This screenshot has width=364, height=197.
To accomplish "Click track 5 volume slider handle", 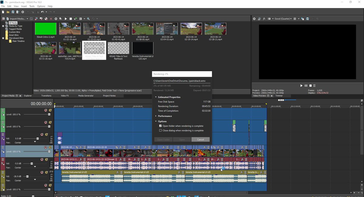I will [x=32, y=163].
